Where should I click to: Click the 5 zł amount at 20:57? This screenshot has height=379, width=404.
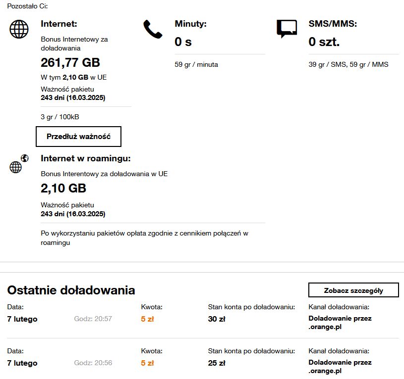tap(147, 319)
